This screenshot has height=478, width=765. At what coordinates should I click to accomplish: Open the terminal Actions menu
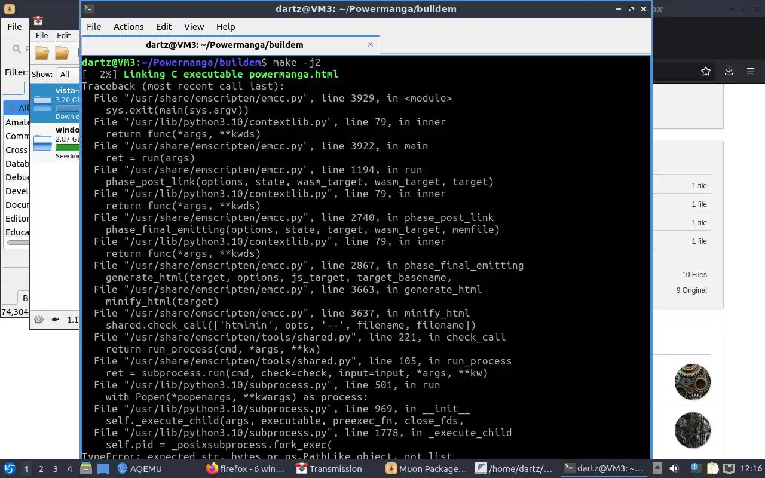point(128,27)
